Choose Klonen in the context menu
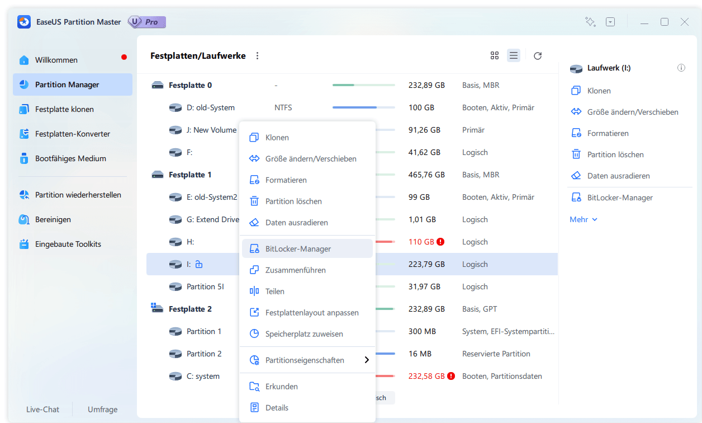This screenshot has height=423, width=702. 307,138
